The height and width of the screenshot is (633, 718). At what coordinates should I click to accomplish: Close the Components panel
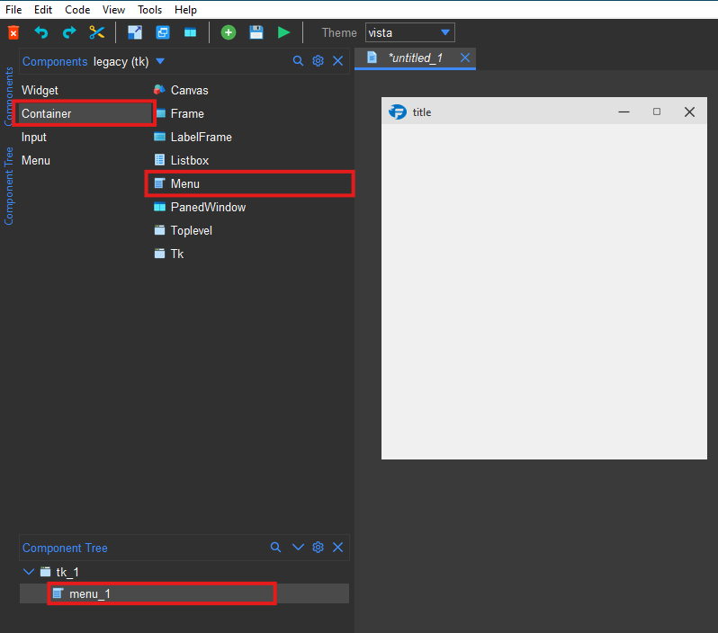coord(338,61)
